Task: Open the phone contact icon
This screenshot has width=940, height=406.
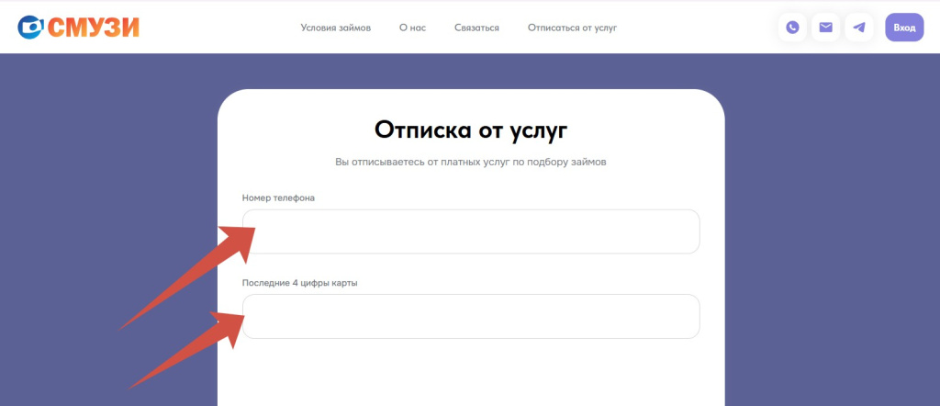Action: [x=792, y=28]
